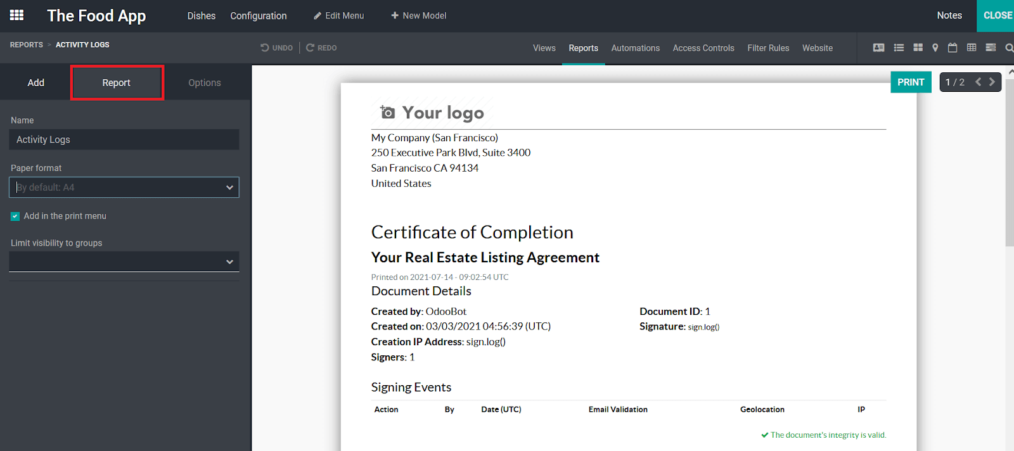Untick Add in the print menu
This screenshot has height=451, width=1014.
tap(15, 217)
